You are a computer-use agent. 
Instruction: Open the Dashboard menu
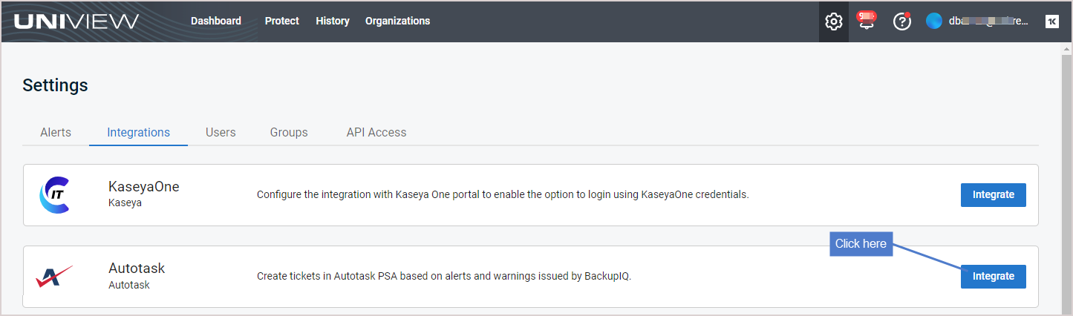pos(216,21)
